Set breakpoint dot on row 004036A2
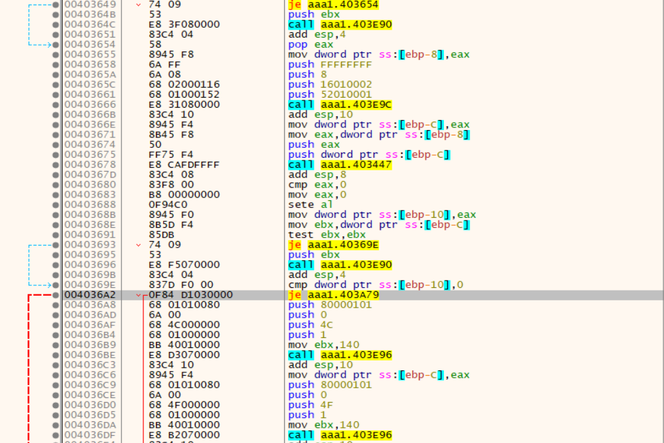Image resolution: width=664 pixels, height=443 pixels. (55, 295)
